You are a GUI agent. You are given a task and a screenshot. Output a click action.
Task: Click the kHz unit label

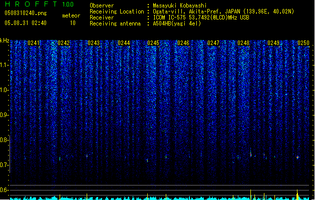(x=5, y=40)
